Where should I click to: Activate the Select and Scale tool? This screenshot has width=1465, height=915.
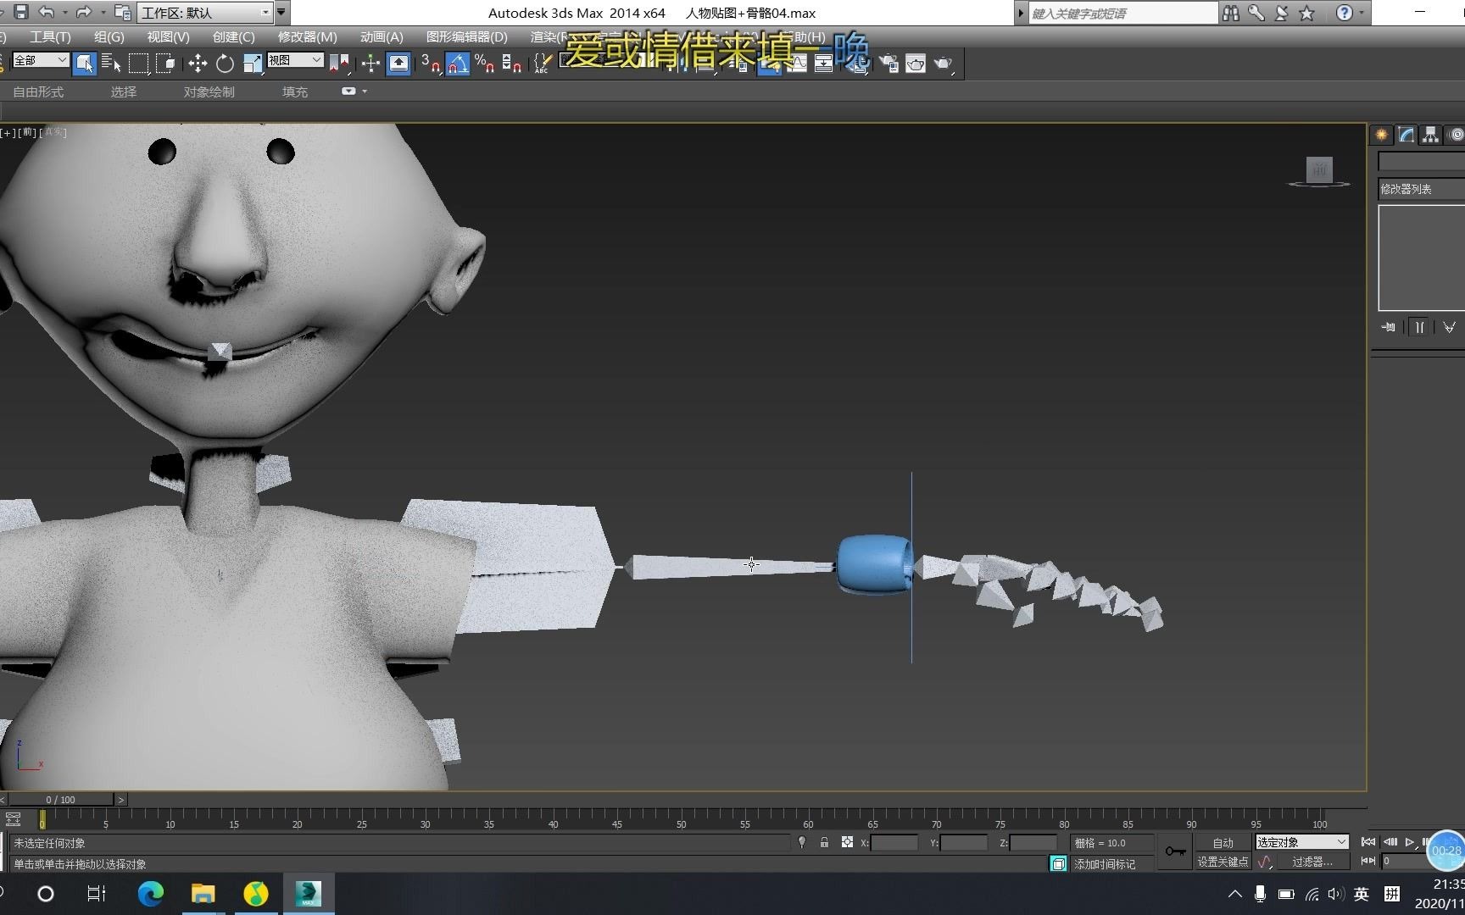tap(253, 64)
